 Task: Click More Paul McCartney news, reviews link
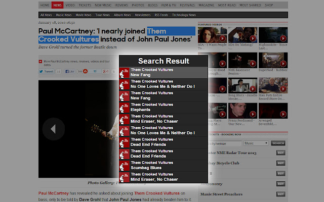tap(76, 63)
